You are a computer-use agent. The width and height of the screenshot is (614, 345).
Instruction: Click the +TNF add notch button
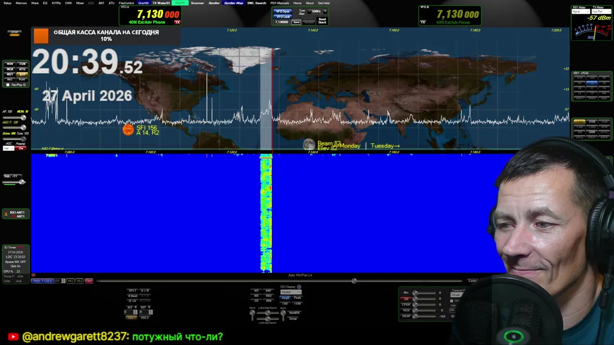(x=297, y=304)
